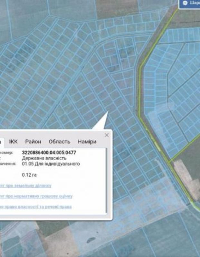Click the gear icon beside Шари
The height and width of the screenshot is (257, 200).
point(185,3)
